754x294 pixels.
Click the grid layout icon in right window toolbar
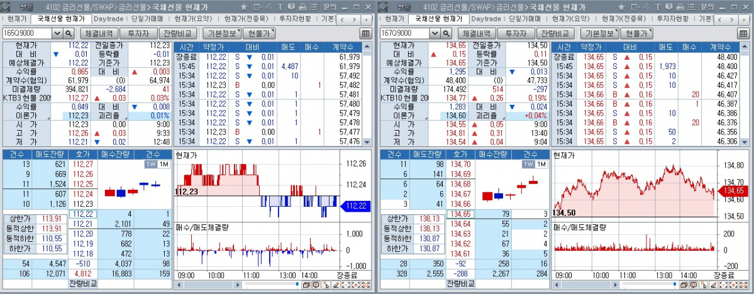(743, 34)
